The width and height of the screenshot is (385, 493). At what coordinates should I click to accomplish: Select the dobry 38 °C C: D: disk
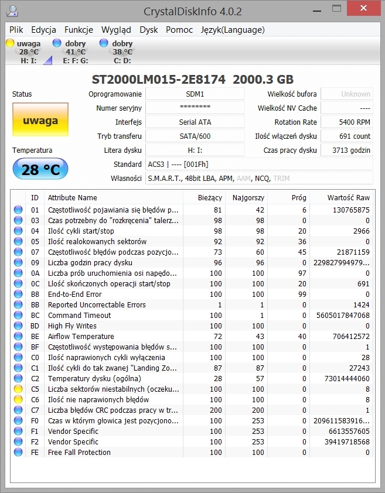coord(121,52)
